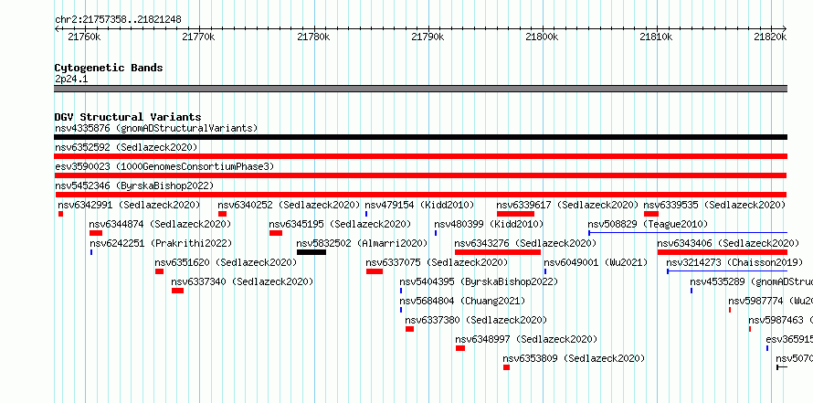Click the red bar under nsv6343406
This screenshot has width=813, height=403.
(x=723, y=252)
